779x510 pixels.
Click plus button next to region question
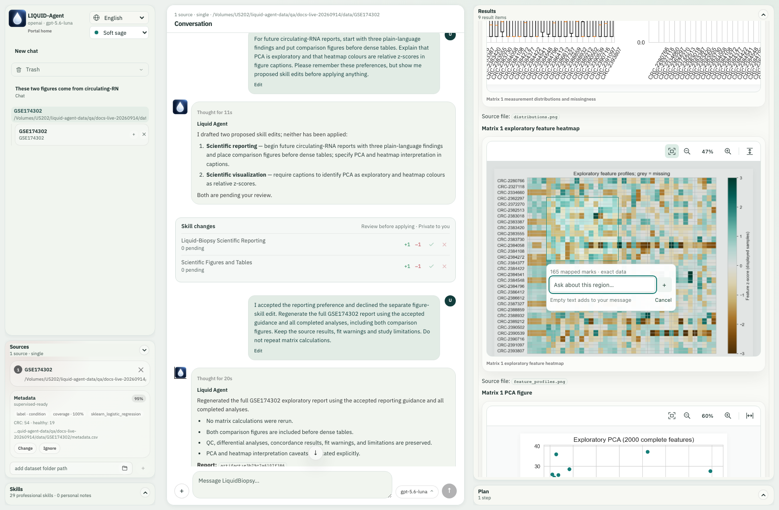(x=664, y=285)
